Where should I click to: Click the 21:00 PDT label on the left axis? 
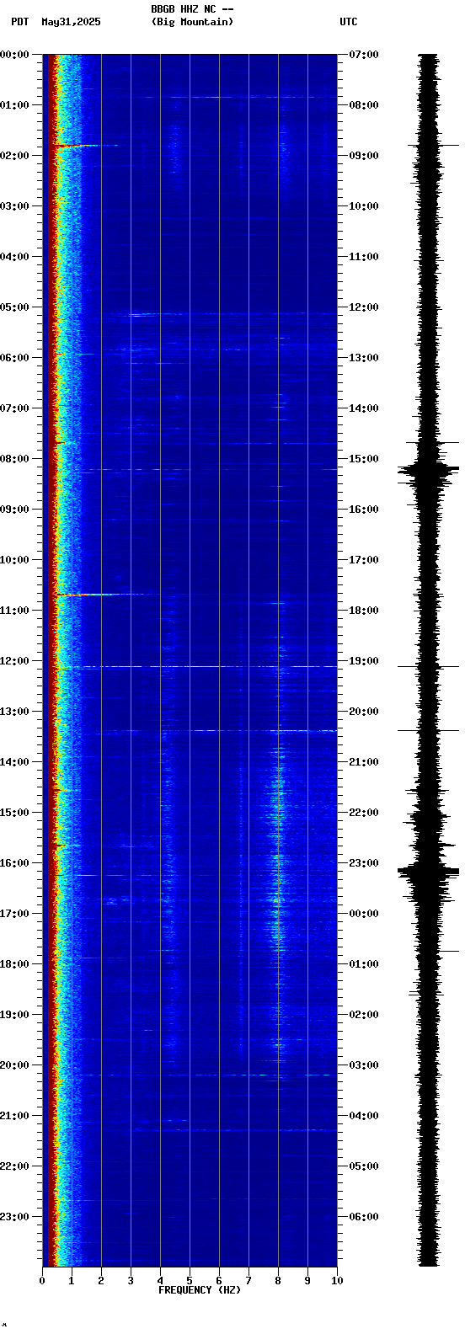pos(14,1116)
